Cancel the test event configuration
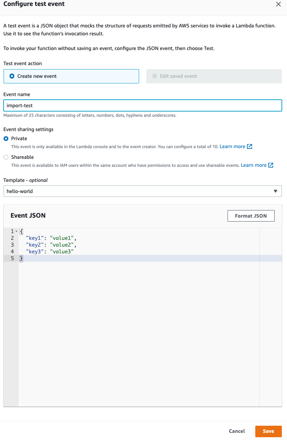287x440 pixels. [x=237, y=431]
